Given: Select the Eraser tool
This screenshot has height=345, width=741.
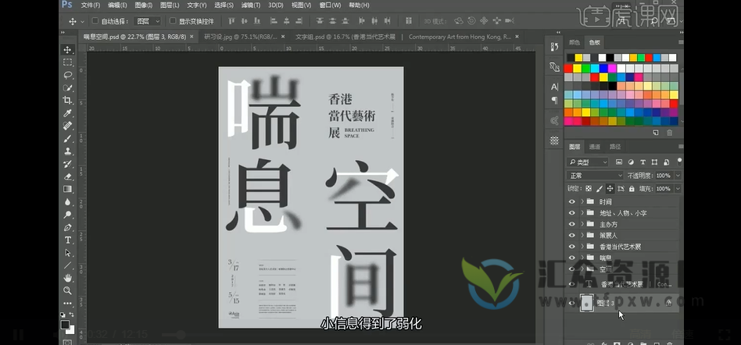Looking at the screenshot, I should pos(67,177).
